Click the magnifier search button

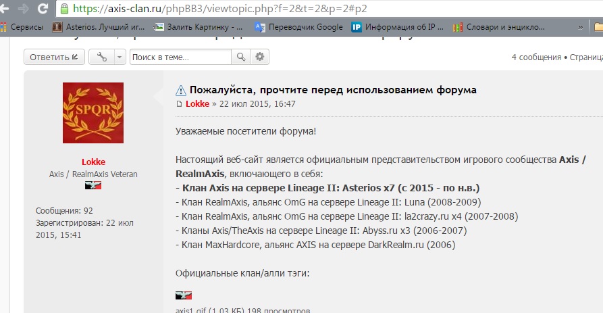pyautogui.click(x=241, y=57)
